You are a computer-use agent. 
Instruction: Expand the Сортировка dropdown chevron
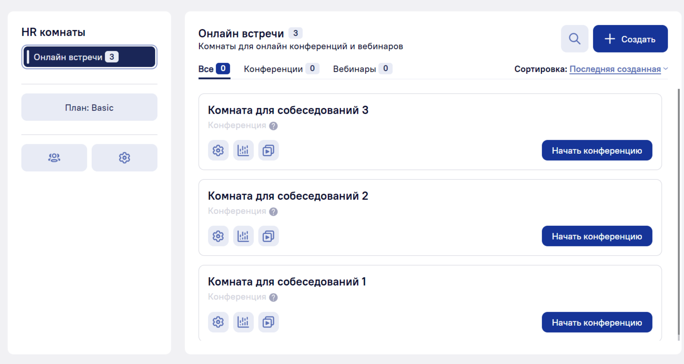pos(666,69)
